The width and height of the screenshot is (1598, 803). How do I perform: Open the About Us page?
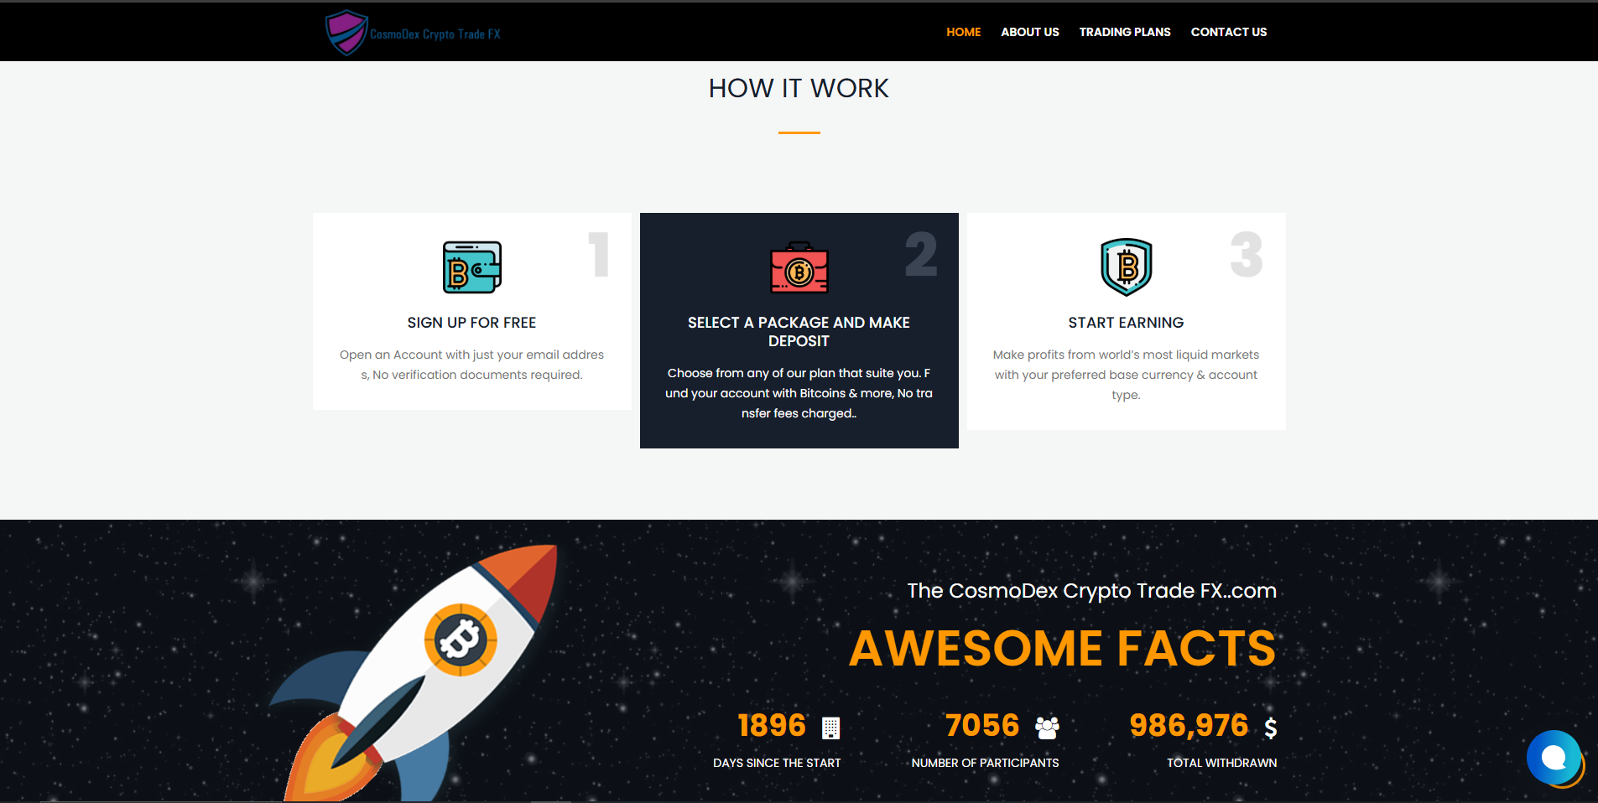pos(1029,32)
